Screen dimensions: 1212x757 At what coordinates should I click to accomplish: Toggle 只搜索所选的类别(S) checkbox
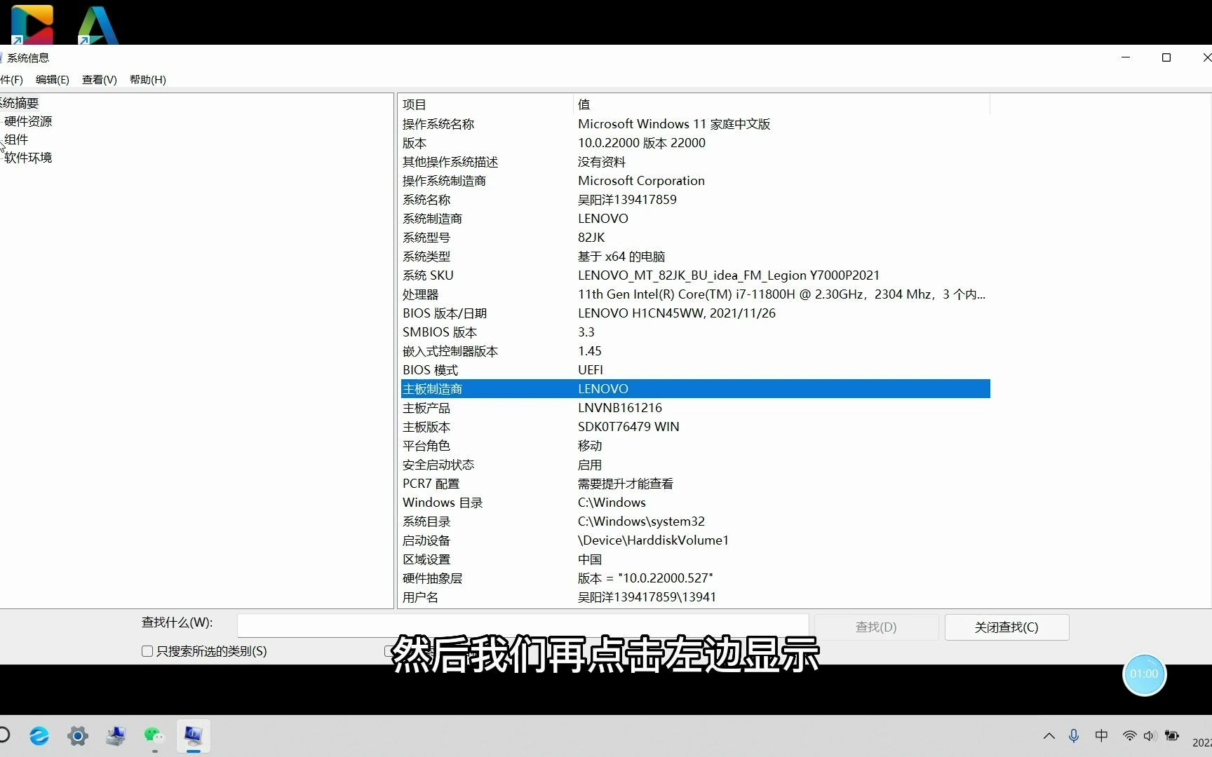coord(147,651)
